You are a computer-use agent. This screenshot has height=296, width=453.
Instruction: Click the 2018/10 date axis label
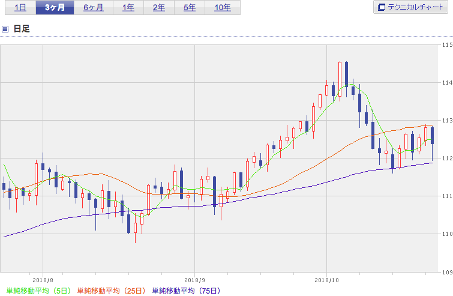click(x=326, y=280)
